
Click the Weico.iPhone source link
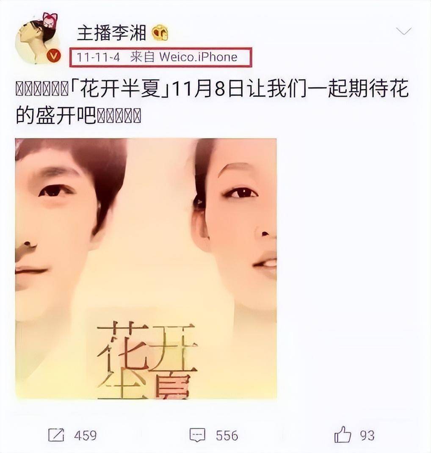[198, 57]
